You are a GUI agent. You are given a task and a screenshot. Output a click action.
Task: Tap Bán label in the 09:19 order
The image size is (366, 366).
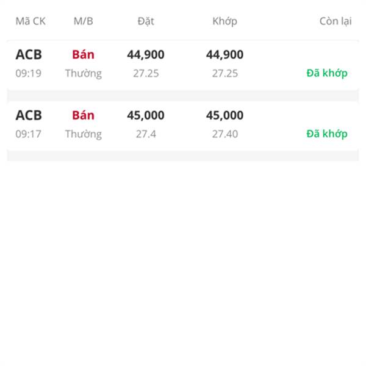point(84,54)
